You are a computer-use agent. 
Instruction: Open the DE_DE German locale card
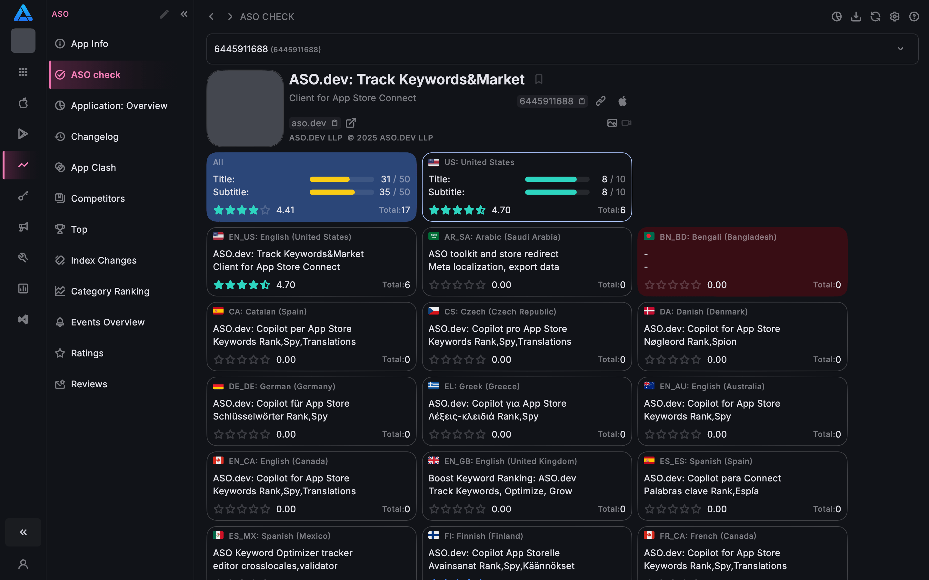(311, 411)
